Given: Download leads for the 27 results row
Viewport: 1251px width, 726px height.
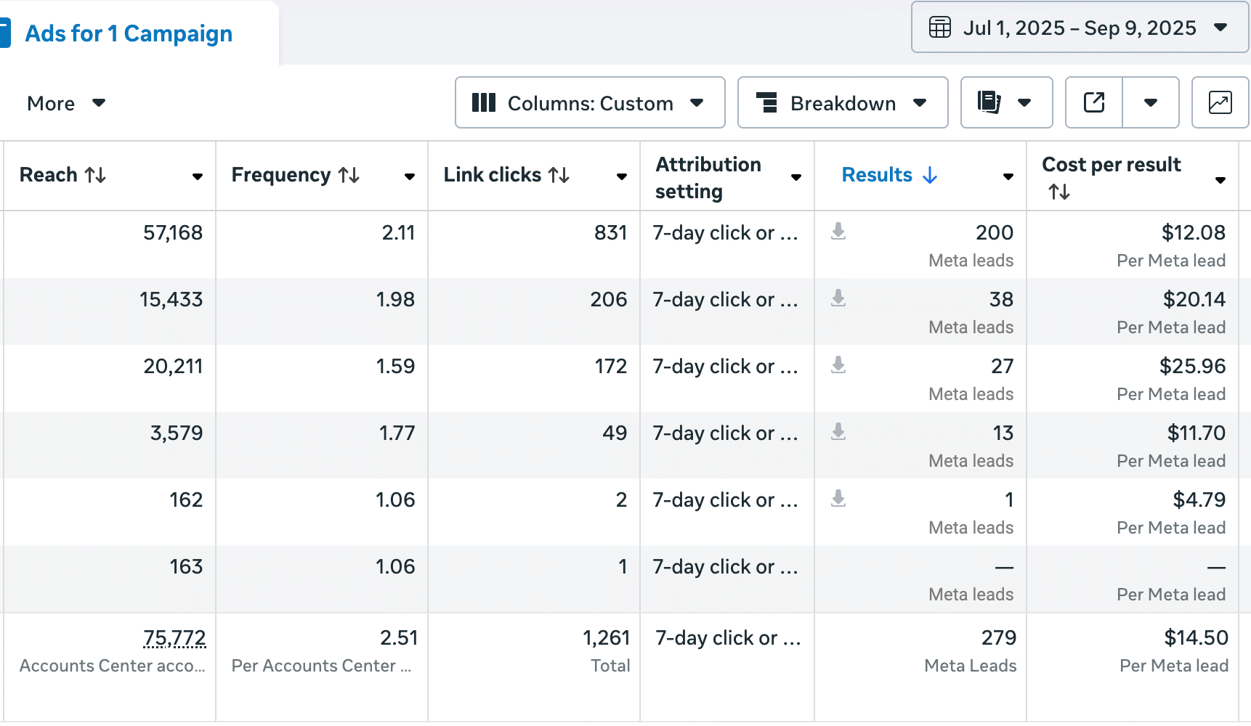Looking at the screenshot, I should pyautogui.click(x=838, y=365).
